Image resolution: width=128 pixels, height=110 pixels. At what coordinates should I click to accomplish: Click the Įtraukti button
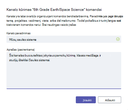[x=86, y=100]
